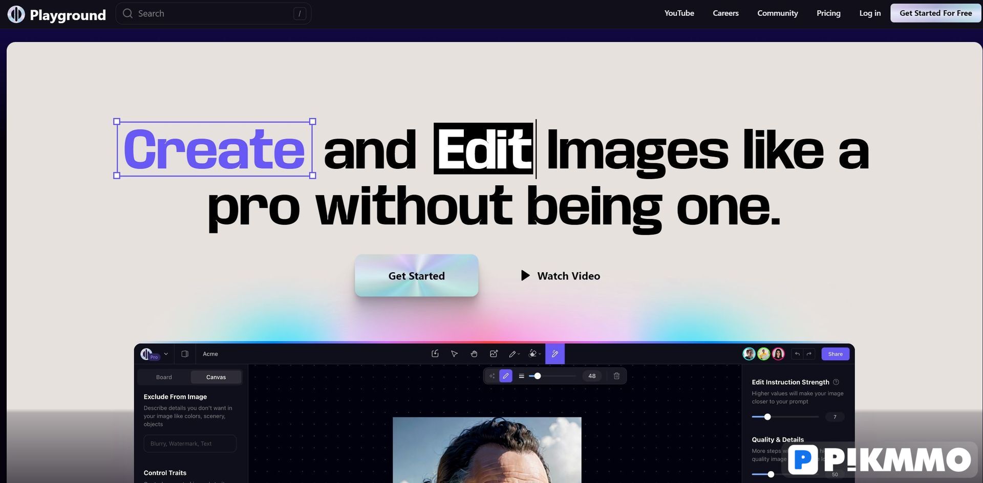983x483 pixels.
Task: Adjust the Quality & Details slider
Action: 771,474
